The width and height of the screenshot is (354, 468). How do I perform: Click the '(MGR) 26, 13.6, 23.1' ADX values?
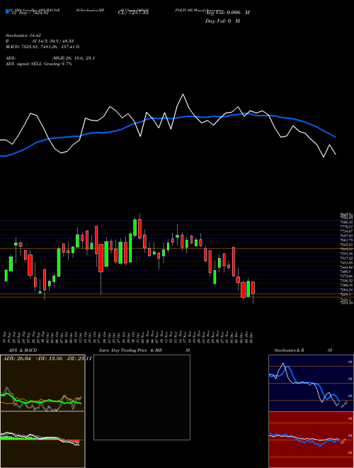point(74,58)
